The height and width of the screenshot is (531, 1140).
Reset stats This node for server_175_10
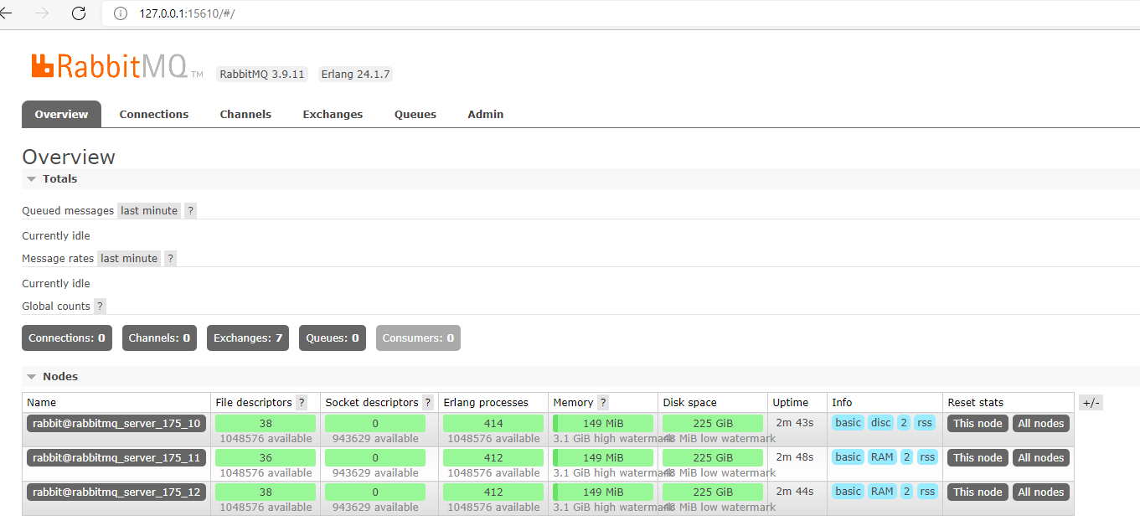[978, 424]
